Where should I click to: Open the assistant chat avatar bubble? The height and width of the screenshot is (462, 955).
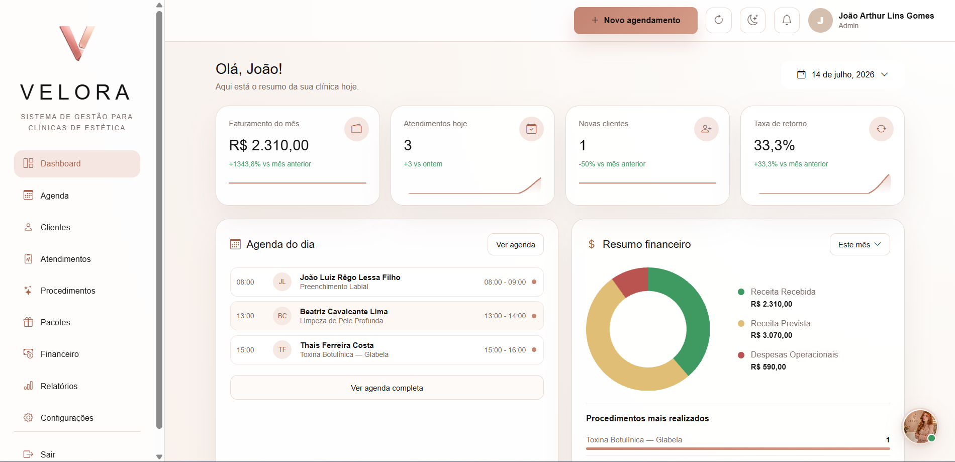(x=920, y=426)
